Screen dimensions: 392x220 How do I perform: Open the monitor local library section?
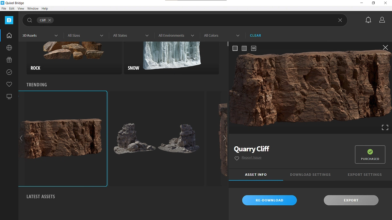(x=9, y=96)
